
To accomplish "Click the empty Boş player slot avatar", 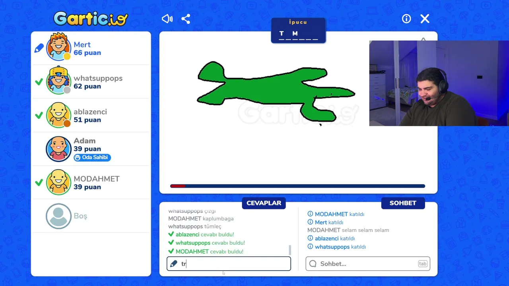I will pos(59,216).
